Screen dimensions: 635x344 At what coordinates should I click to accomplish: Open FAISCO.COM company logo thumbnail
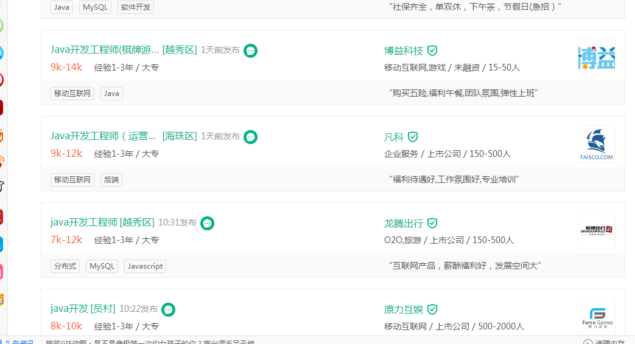[x=597, y=144]
